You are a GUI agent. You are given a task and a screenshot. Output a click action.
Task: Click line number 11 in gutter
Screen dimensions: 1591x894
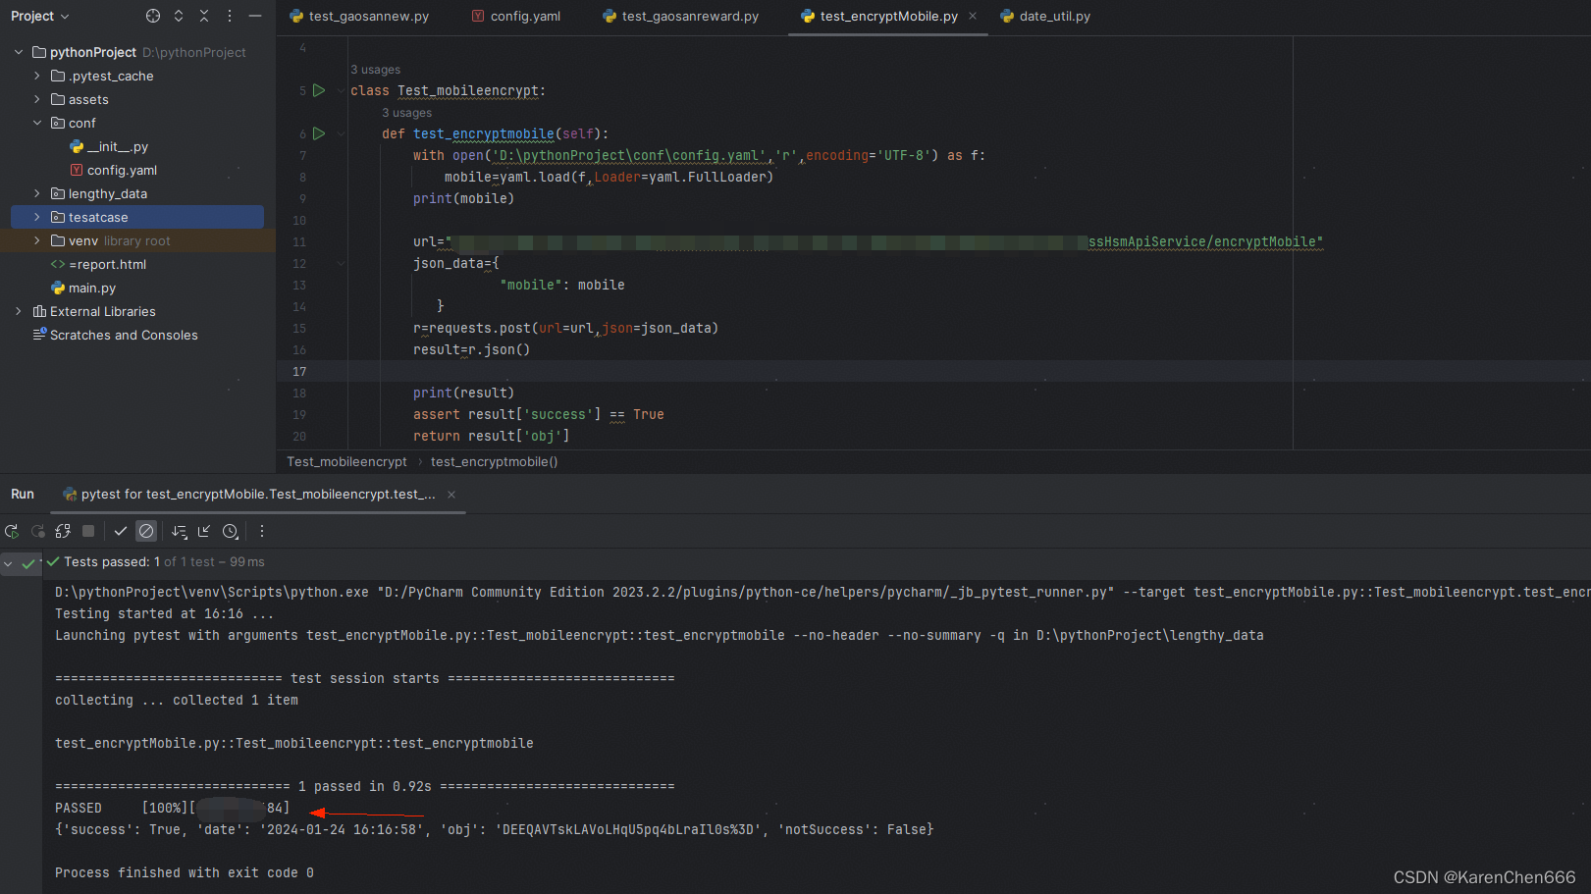[299, 241]
